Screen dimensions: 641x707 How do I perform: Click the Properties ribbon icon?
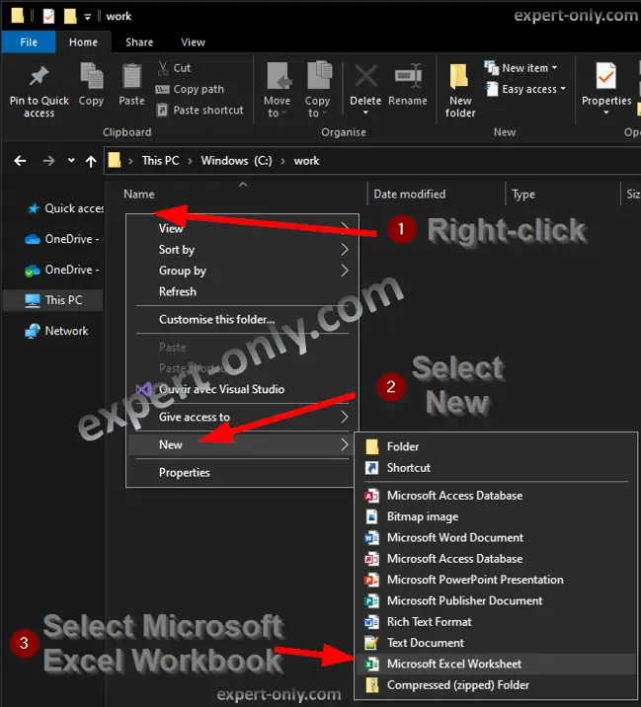[x=605, y=76]
